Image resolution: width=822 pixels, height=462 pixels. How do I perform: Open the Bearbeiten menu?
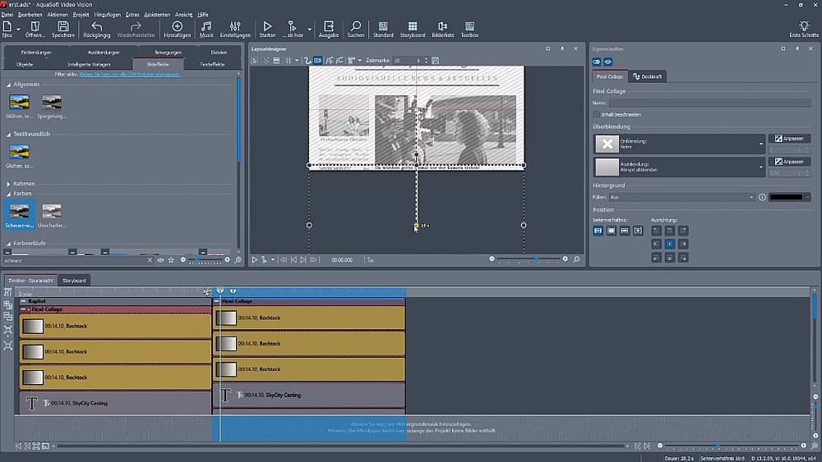point(30,15)
